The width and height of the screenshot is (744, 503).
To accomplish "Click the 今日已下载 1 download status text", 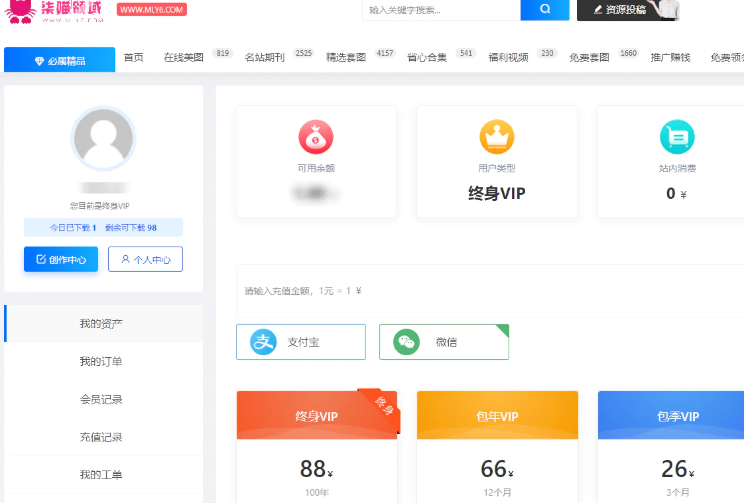I will coord(73,227).
